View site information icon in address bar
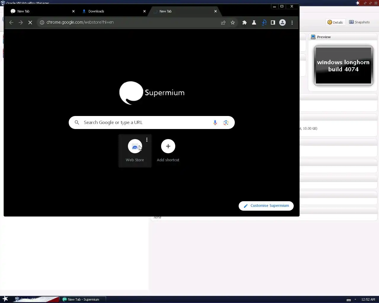The image size is (379, 303). [x=42, y=22]
